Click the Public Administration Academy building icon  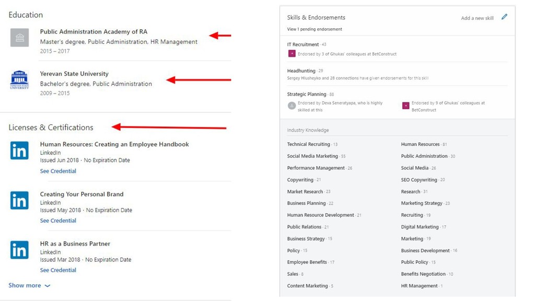[x=19, y=38]
